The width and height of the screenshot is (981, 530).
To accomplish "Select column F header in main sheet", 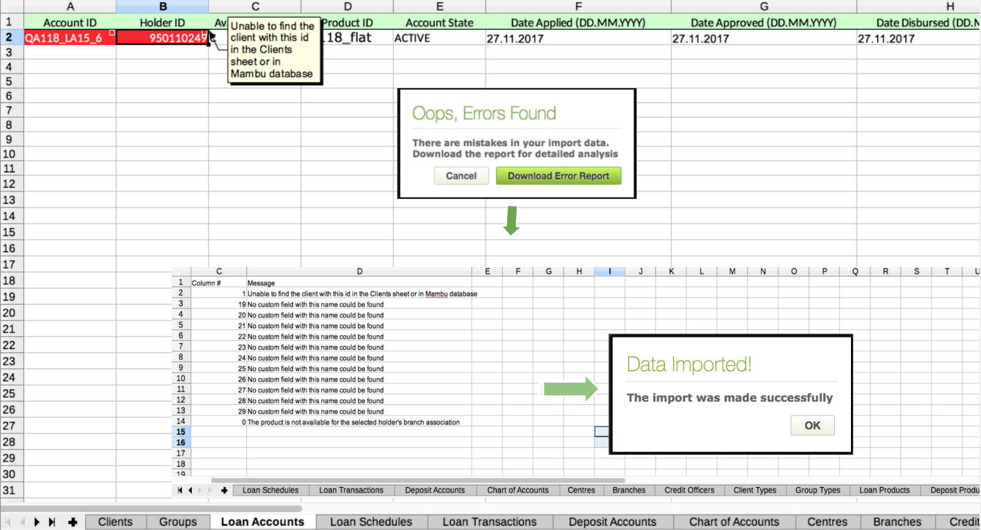I will (578, 7).
